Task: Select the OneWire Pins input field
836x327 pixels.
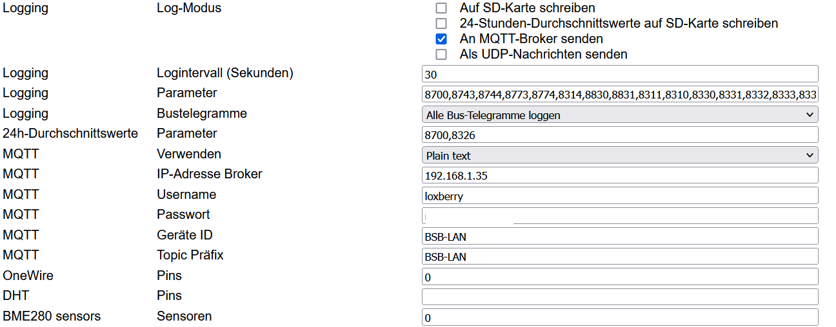Action: coord(619,277)
